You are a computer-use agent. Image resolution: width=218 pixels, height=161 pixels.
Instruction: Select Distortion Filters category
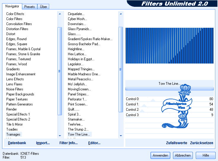click(17, 29)
